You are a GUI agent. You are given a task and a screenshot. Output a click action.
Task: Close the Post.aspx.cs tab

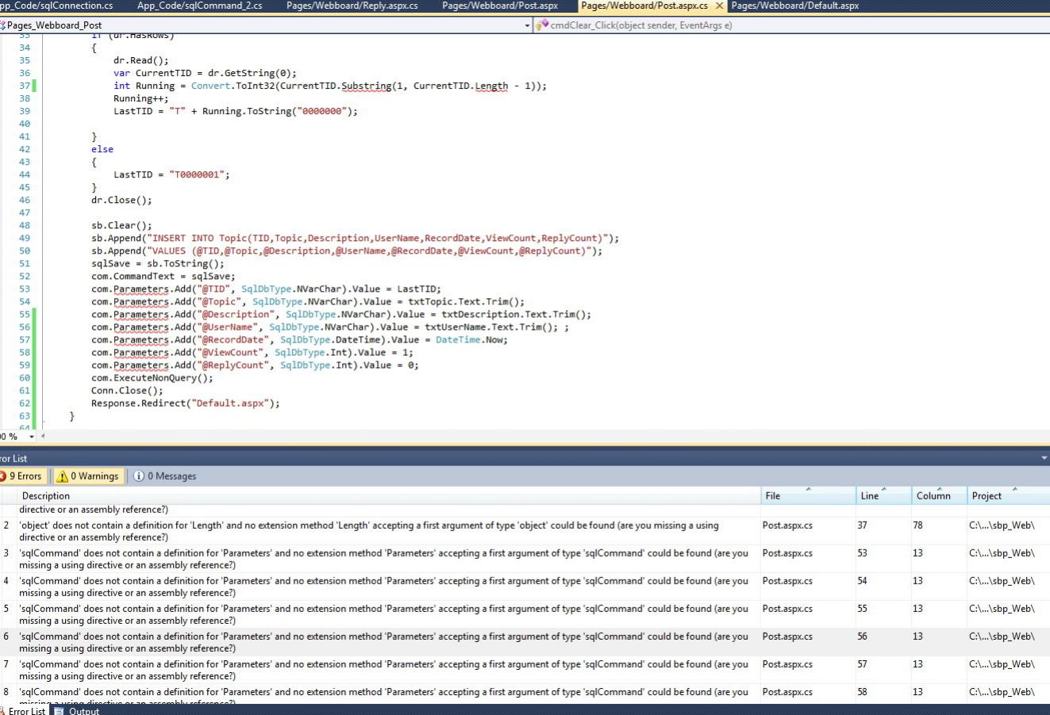719,6
